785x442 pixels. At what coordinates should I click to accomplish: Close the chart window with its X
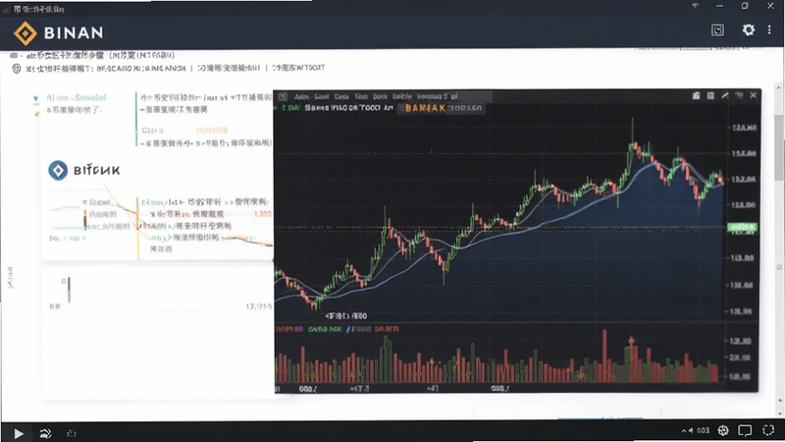[x=753, y=95]
